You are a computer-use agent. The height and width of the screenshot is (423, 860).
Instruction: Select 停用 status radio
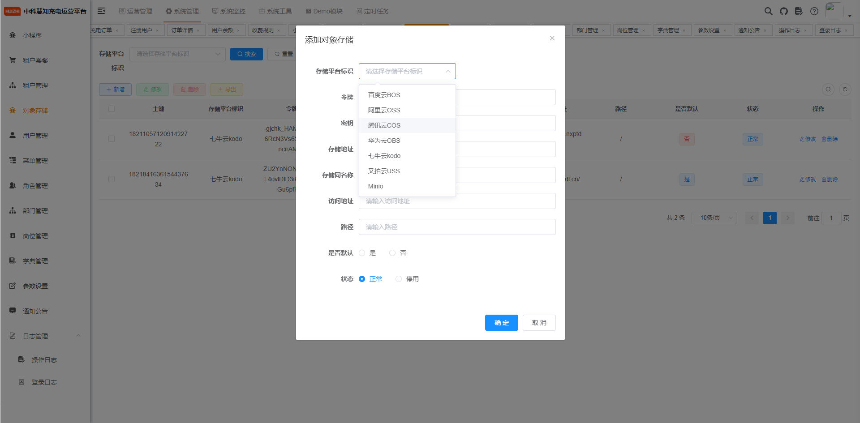407,279
